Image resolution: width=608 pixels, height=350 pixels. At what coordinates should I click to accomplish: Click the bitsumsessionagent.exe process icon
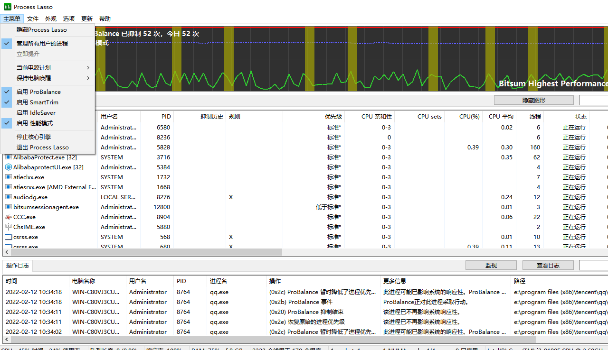pyautogui.click(x=9, y=207)
